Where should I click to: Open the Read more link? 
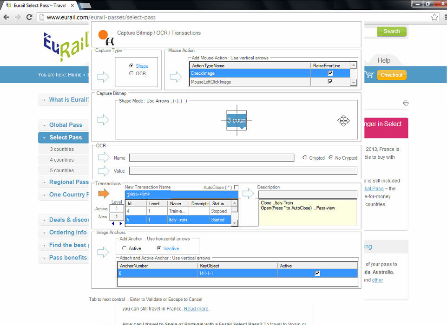[196, 308]
